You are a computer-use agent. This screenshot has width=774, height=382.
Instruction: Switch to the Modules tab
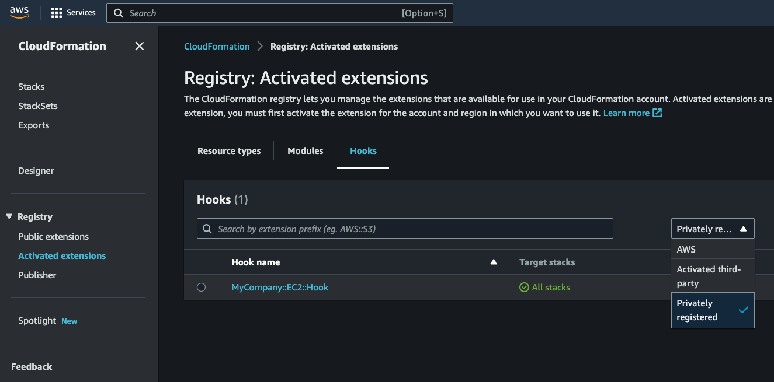click(x=305, y=150)
